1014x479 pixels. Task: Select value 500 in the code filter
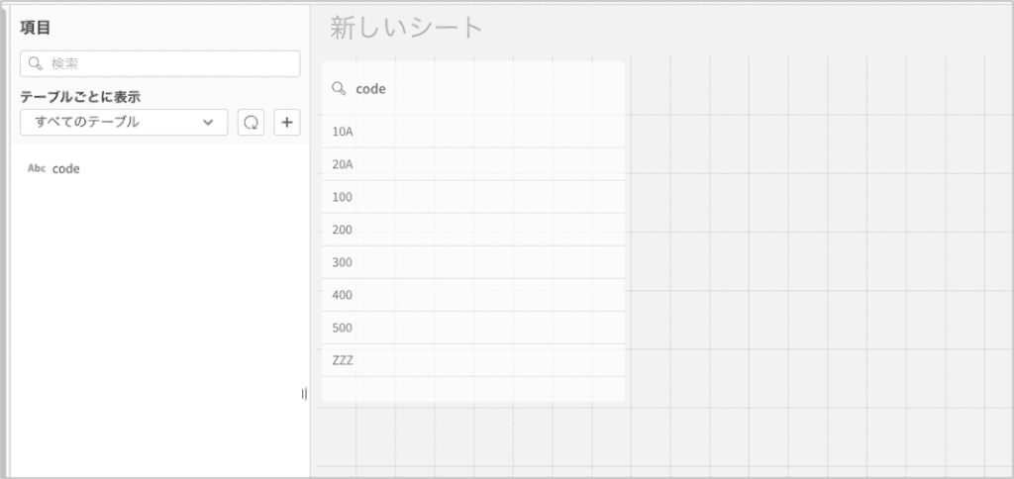(343, 328)
